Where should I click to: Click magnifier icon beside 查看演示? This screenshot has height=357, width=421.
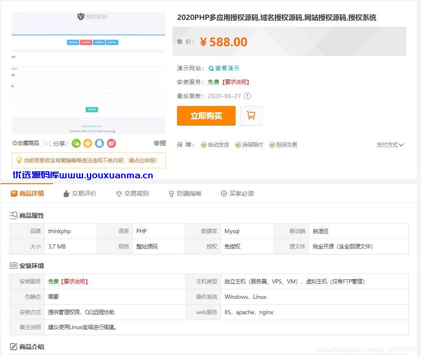tap(211, 69)
